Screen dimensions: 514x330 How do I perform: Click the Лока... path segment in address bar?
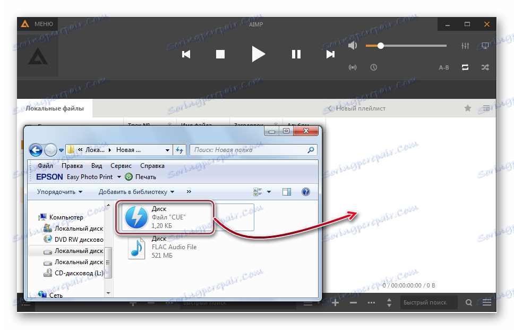[x=95, y=150]
